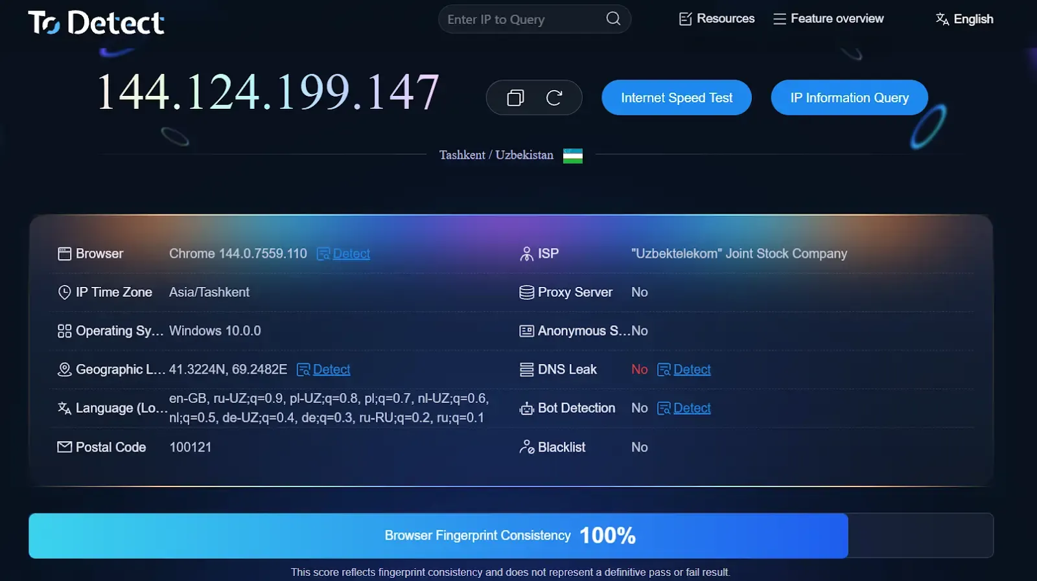This screenshot has width=1037, height=581.
Task: Click the ToDetect logo
Action: [x=96, y=23]
